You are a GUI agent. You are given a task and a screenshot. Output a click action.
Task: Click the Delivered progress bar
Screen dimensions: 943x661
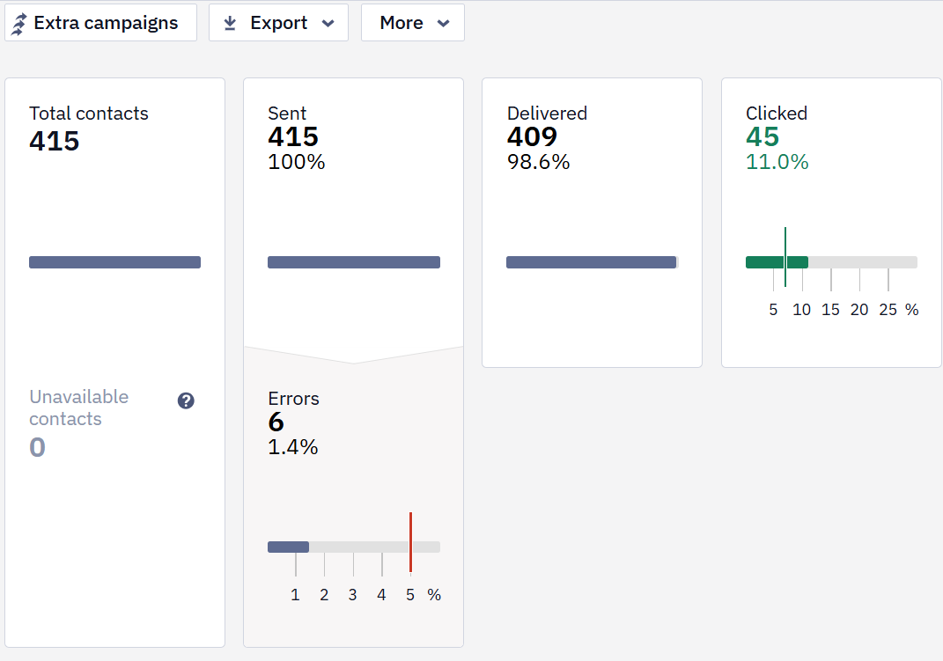click(593, 262)
